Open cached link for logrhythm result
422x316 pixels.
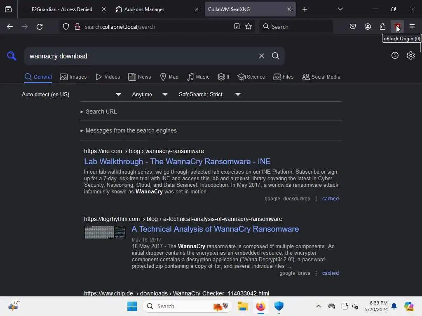(x=330, y=273)
